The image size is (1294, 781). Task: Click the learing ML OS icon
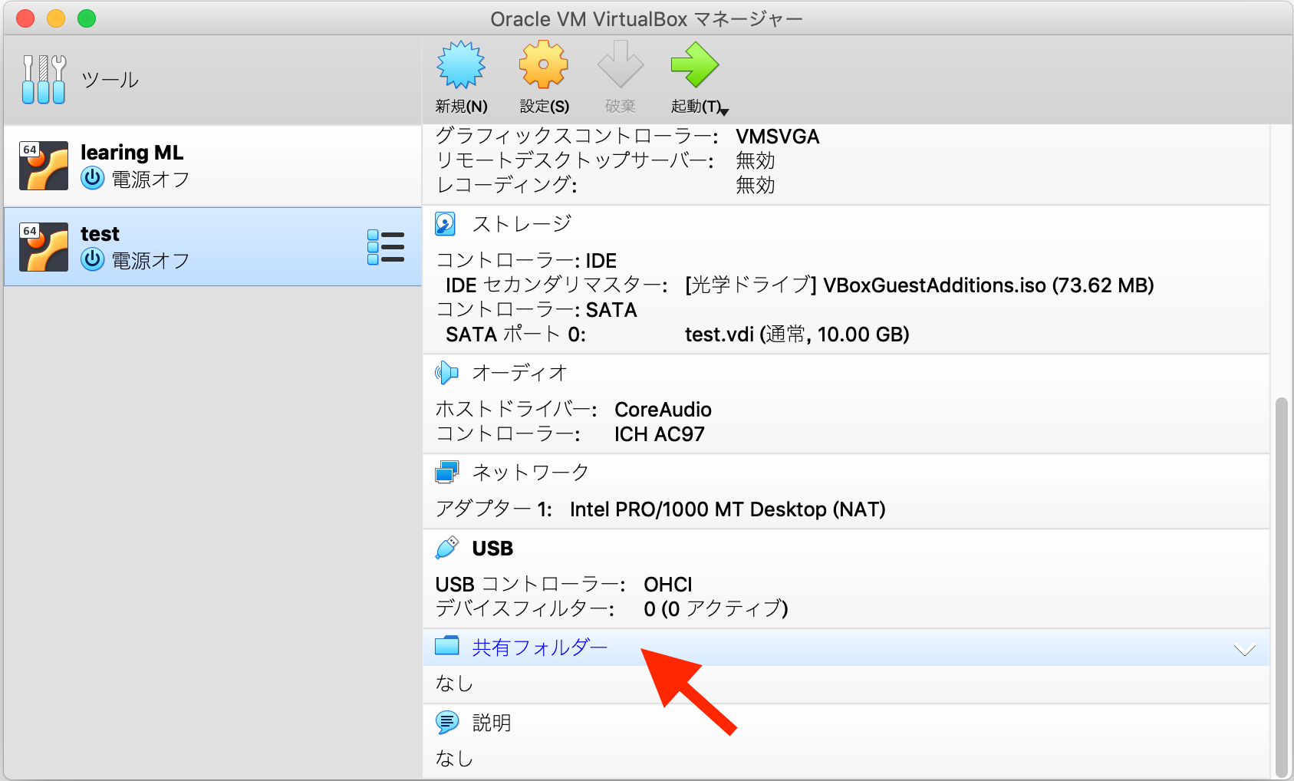(x=44, y=165)
